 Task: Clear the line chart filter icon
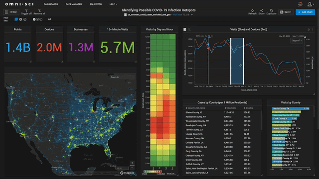point(189,30)
